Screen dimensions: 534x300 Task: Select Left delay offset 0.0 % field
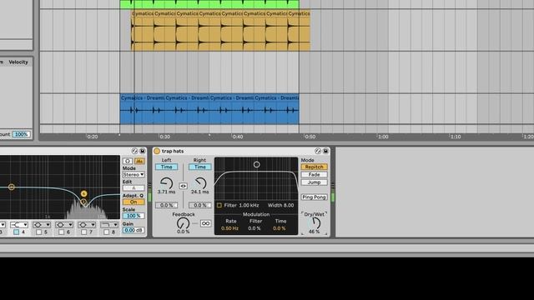167,205
